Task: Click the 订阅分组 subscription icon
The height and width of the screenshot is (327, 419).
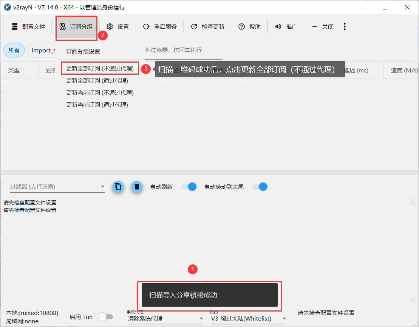Action: click(63, 26)
